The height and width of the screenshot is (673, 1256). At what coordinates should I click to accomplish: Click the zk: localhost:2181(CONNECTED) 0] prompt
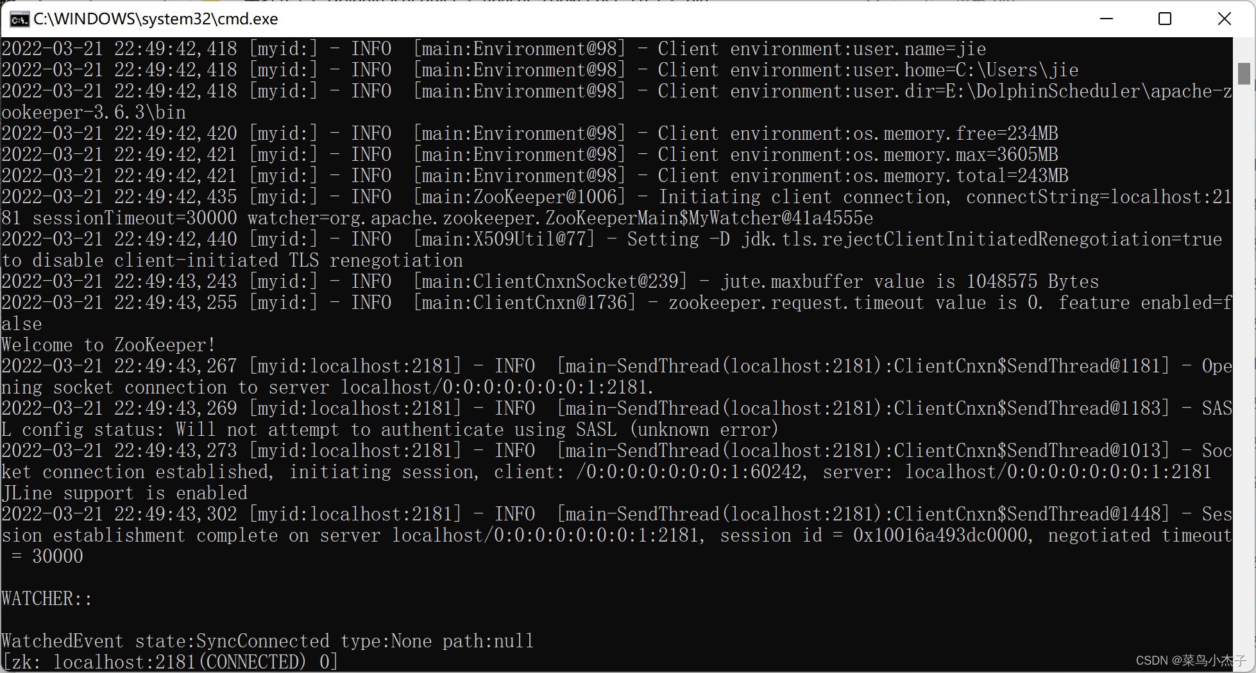(169, 661)
